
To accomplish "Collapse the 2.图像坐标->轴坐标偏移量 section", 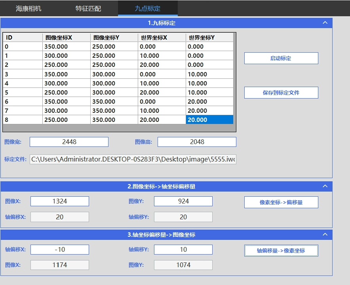I will (x=325, y=186).
